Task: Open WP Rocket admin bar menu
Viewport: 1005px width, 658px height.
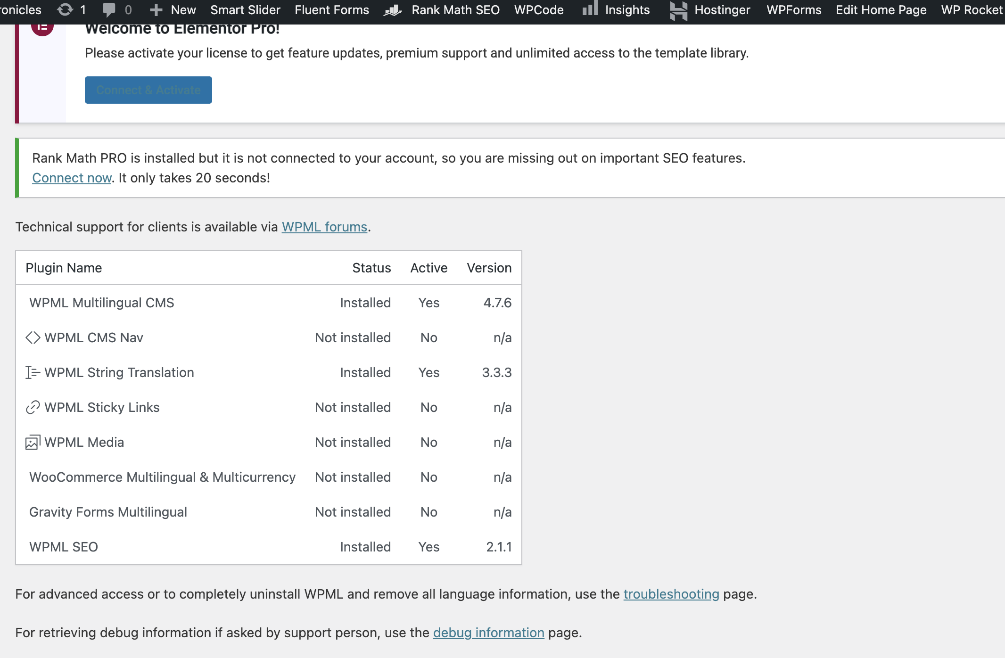Action: (x=972, y=10)
